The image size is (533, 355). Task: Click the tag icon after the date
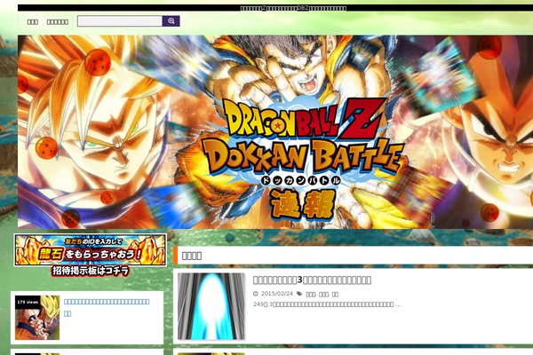tap(299, 294)
